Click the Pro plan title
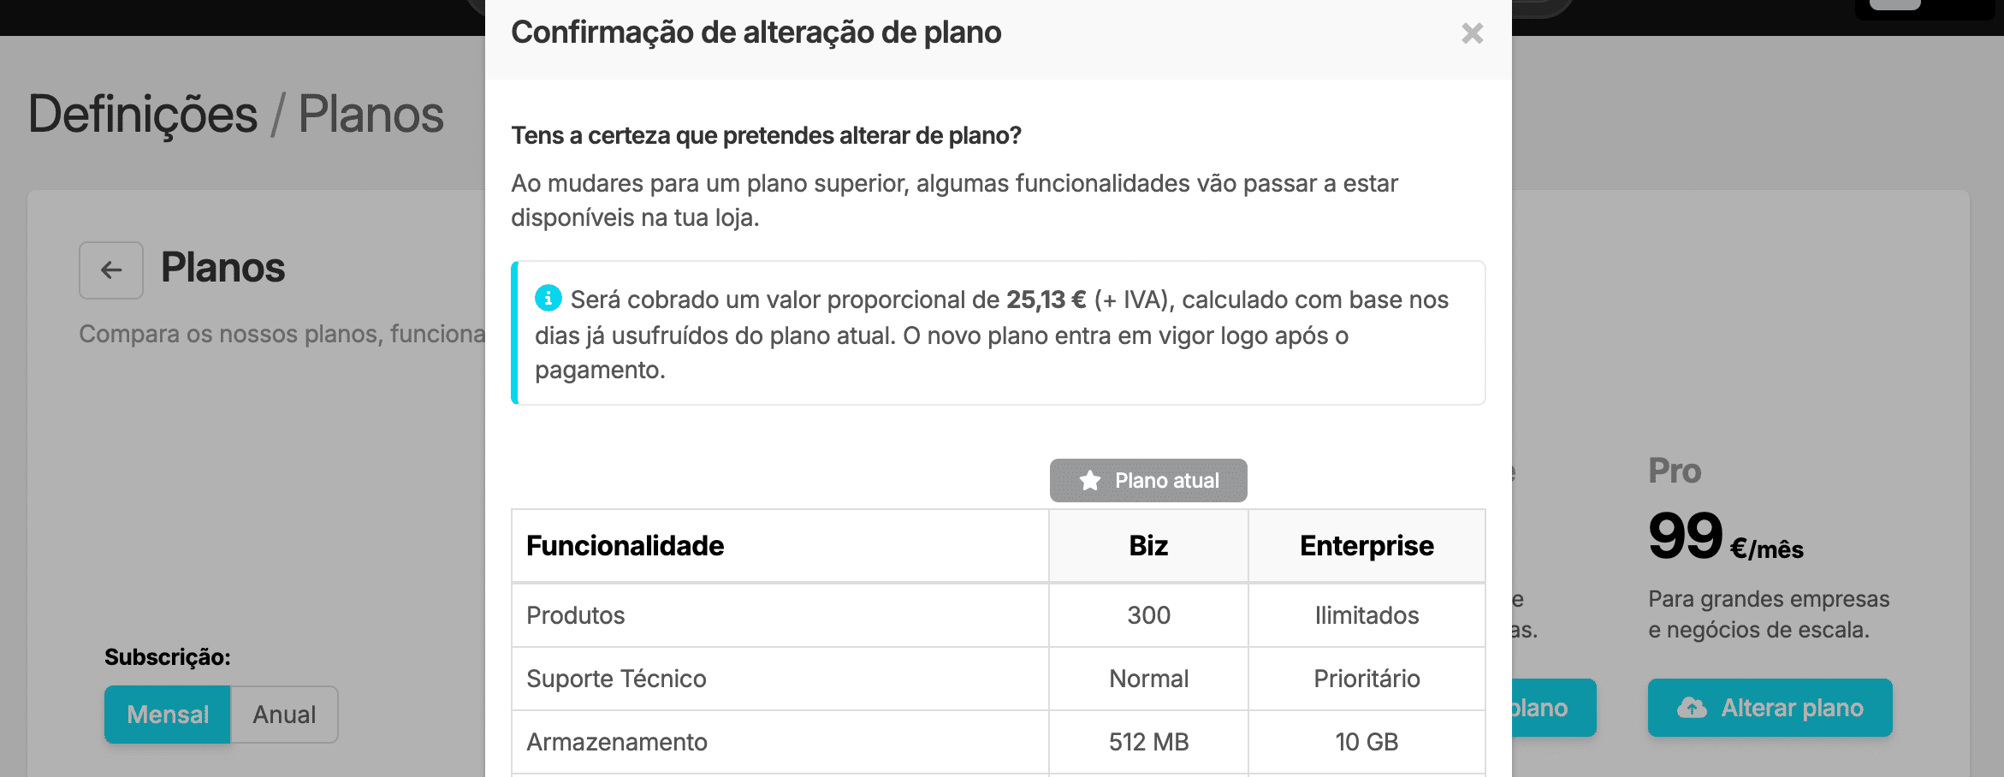This screenshot has height=777, width=2004. click(1675, 471)
